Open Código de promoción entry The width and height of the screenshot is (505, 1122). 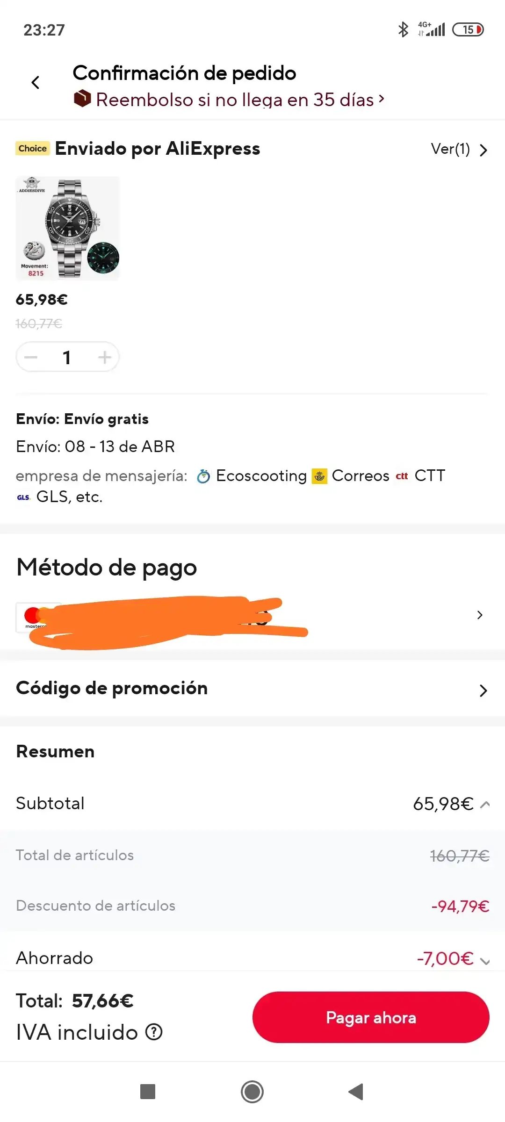[252, 689]
